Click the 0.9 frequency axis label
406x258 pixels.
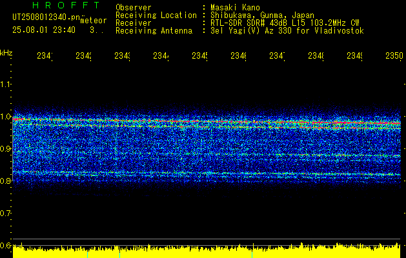coord(5,148)
